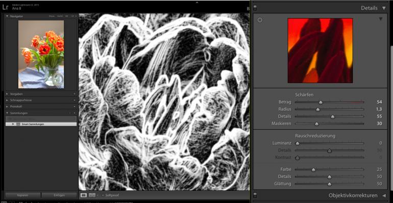Image resolution: width=393 pixels, height=203 pixels.
Task: Set Navigator zoom to 1:1
Action: coord(67,16)
